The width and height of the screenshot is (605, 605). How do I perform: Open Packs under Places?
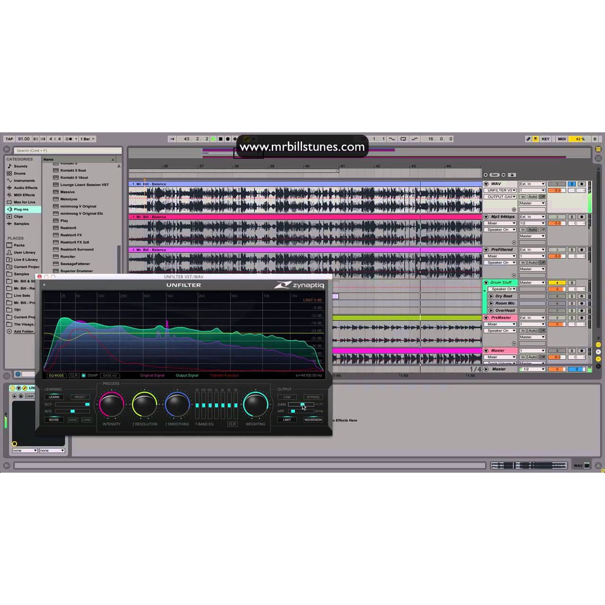coord(19,245)
